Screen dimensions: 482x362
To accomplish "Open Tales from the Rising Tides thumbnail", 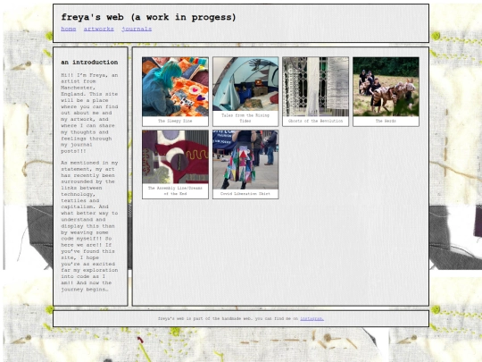I will pos(245,84).
